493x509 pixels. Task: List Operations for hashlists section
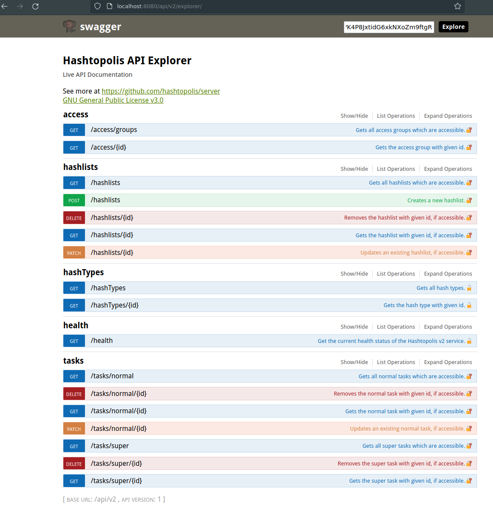point(396,169)
